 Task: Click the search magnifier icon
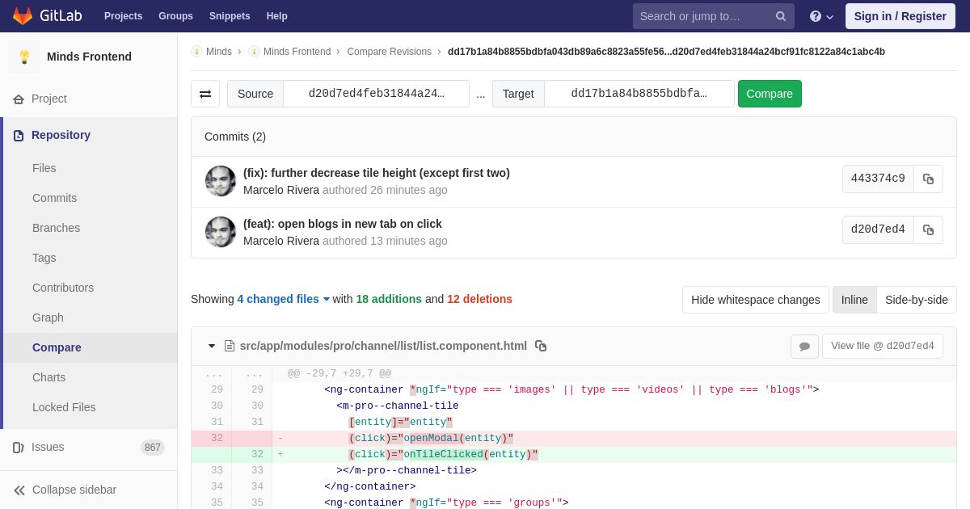tap(780, 16)
